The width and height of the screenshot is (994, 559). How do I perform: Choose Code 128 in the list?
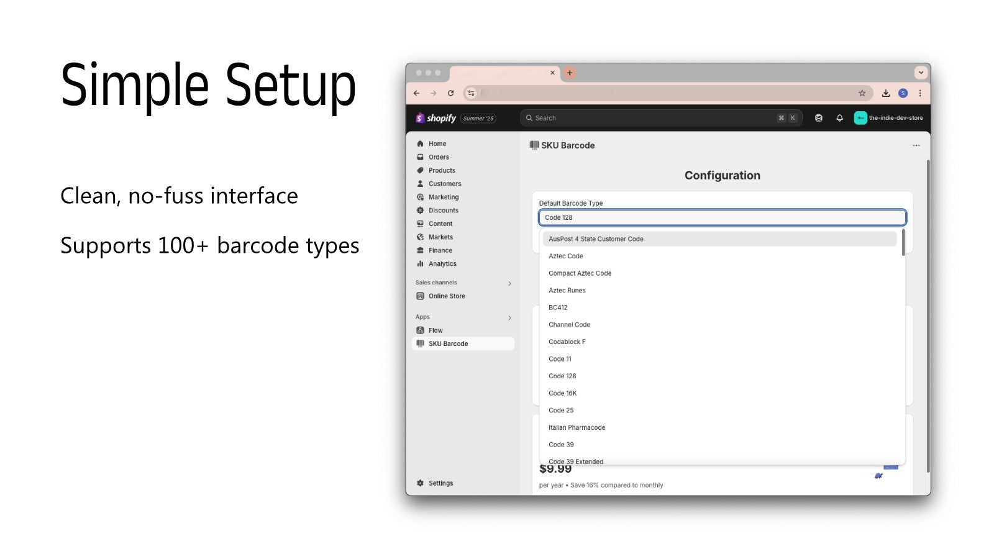719,376
